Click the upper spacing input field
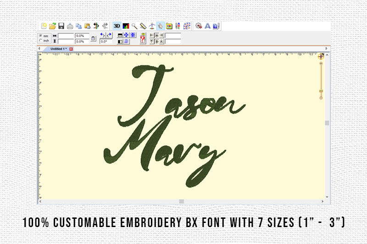 point(173,36)
